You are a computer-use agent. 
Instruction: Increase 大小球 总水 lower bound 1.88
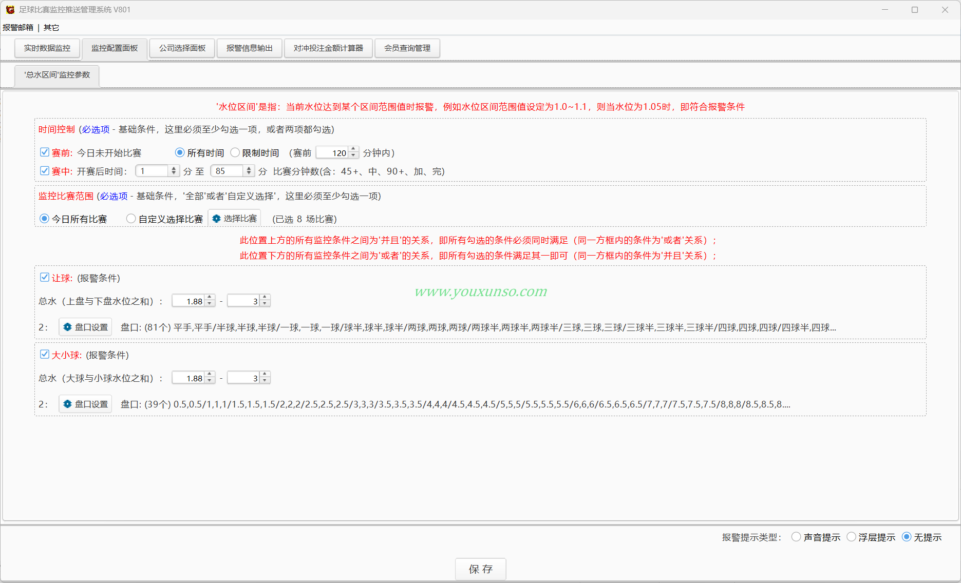click(210, 375)
